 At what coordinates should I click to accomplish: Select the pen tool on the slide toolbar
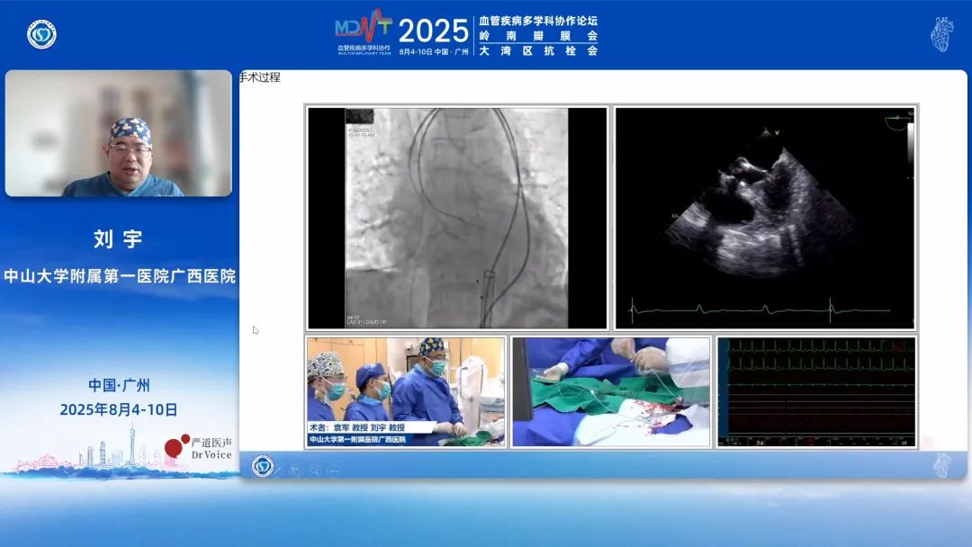click(x=278, y=471)
